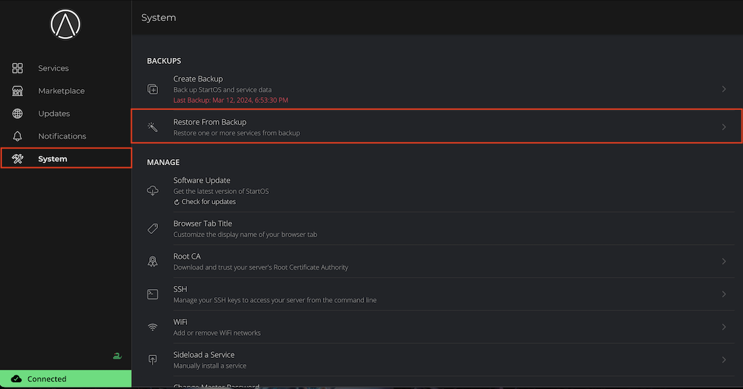Click the Restore From Backup wand icon

[153, 127]
